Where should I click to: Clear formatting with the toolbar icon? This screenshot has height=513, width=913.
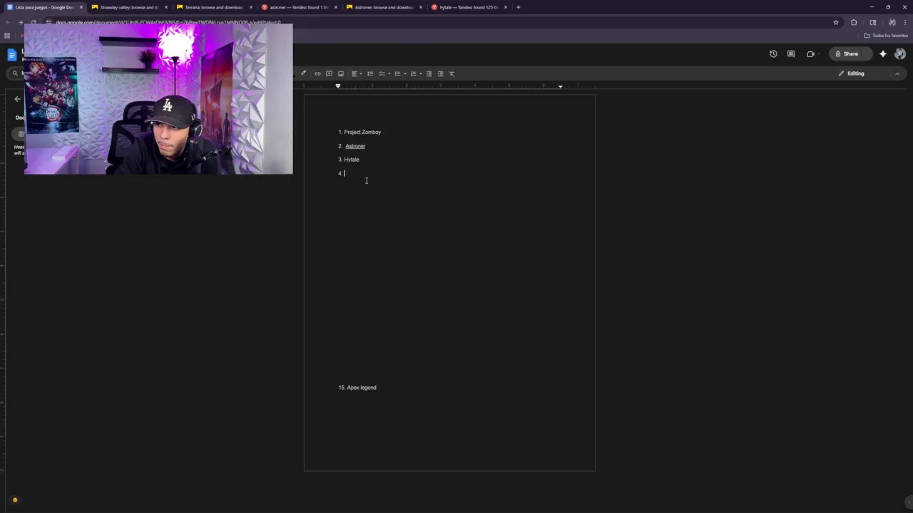tap(452, 73)
